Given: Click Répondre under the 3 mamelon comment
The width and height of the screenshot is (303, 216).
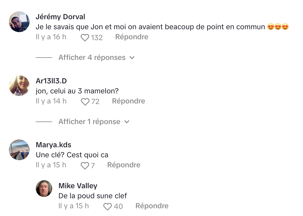Looking at the screenshot, I should pos(129,101).
